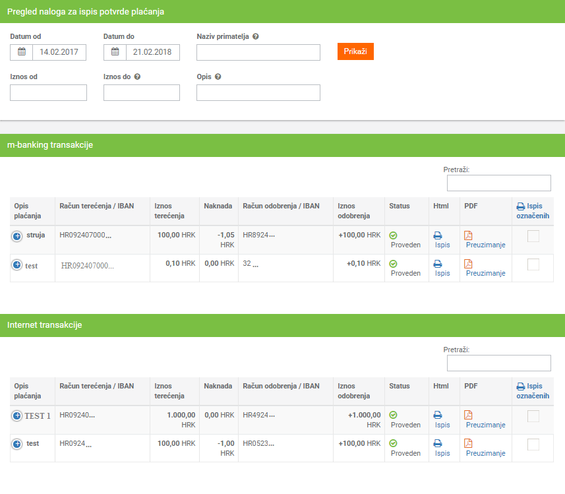Click Ispis link in m-banking test row
565x494 pixels.
pyautogui.click(x=442, y=273)
